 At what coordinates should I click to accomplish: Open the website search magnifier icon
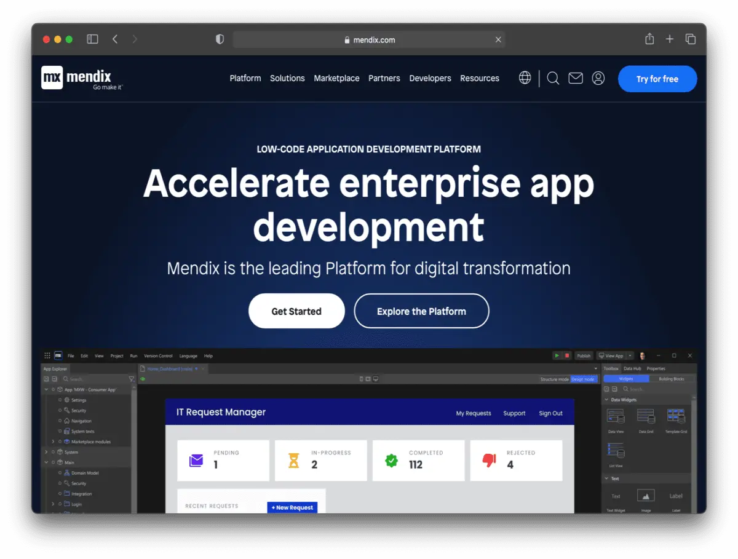click(553, 78)
